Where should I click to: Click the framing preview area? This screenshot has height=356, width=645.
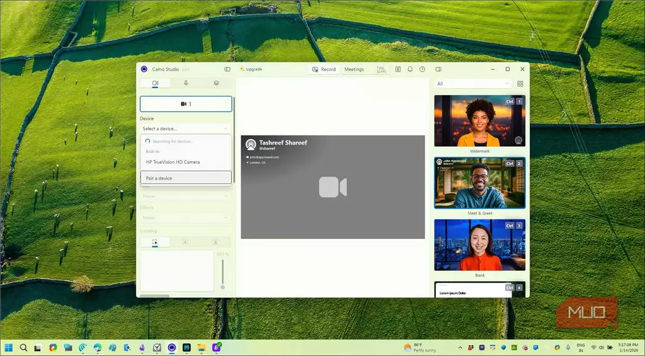click(x=177, y=271)
